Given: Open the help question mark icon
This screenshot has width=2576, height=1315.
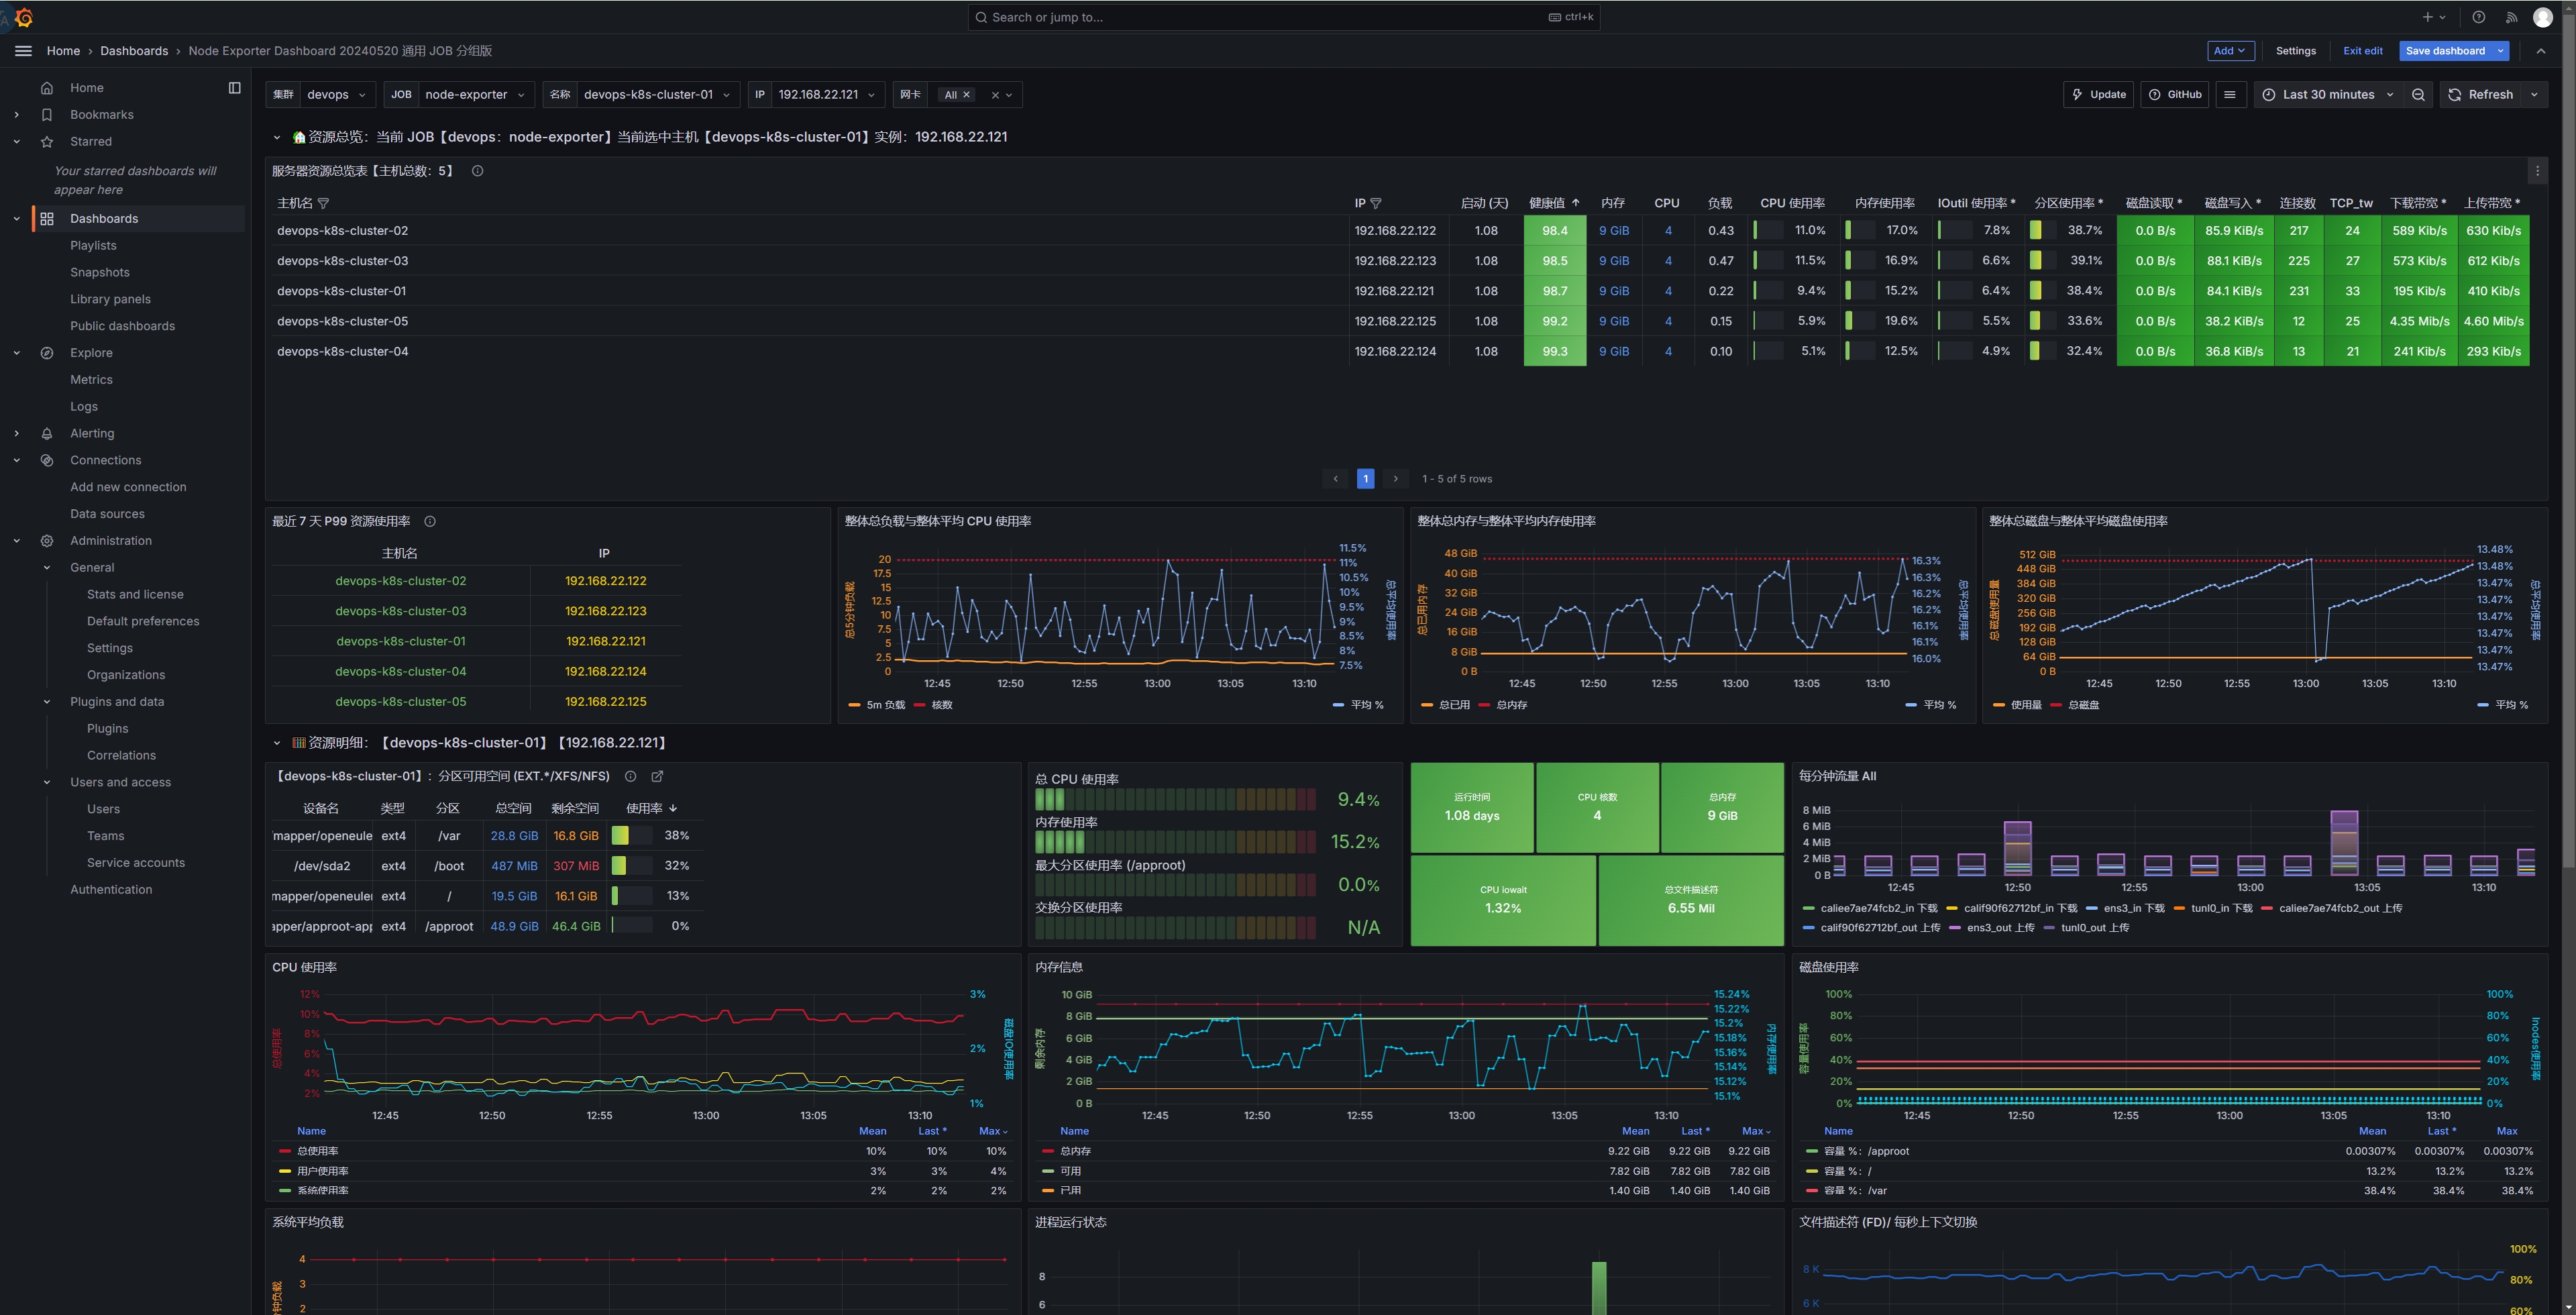Looking at the screenshot, I should point(2478,17).
